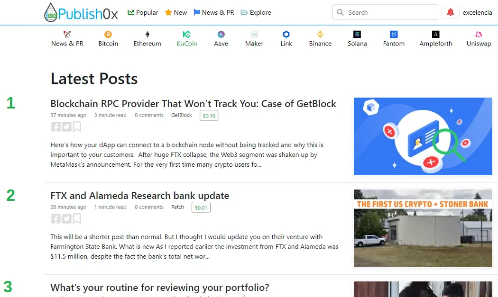Viewport: 498px width, 297px height.
Task: Share GetBlock post on Facebook
Action: point(56,127)
